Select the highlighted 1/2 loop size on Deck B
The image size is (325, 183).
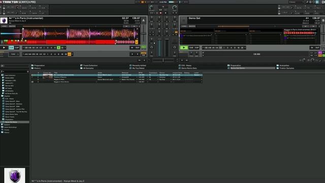[x=220, y=48]
